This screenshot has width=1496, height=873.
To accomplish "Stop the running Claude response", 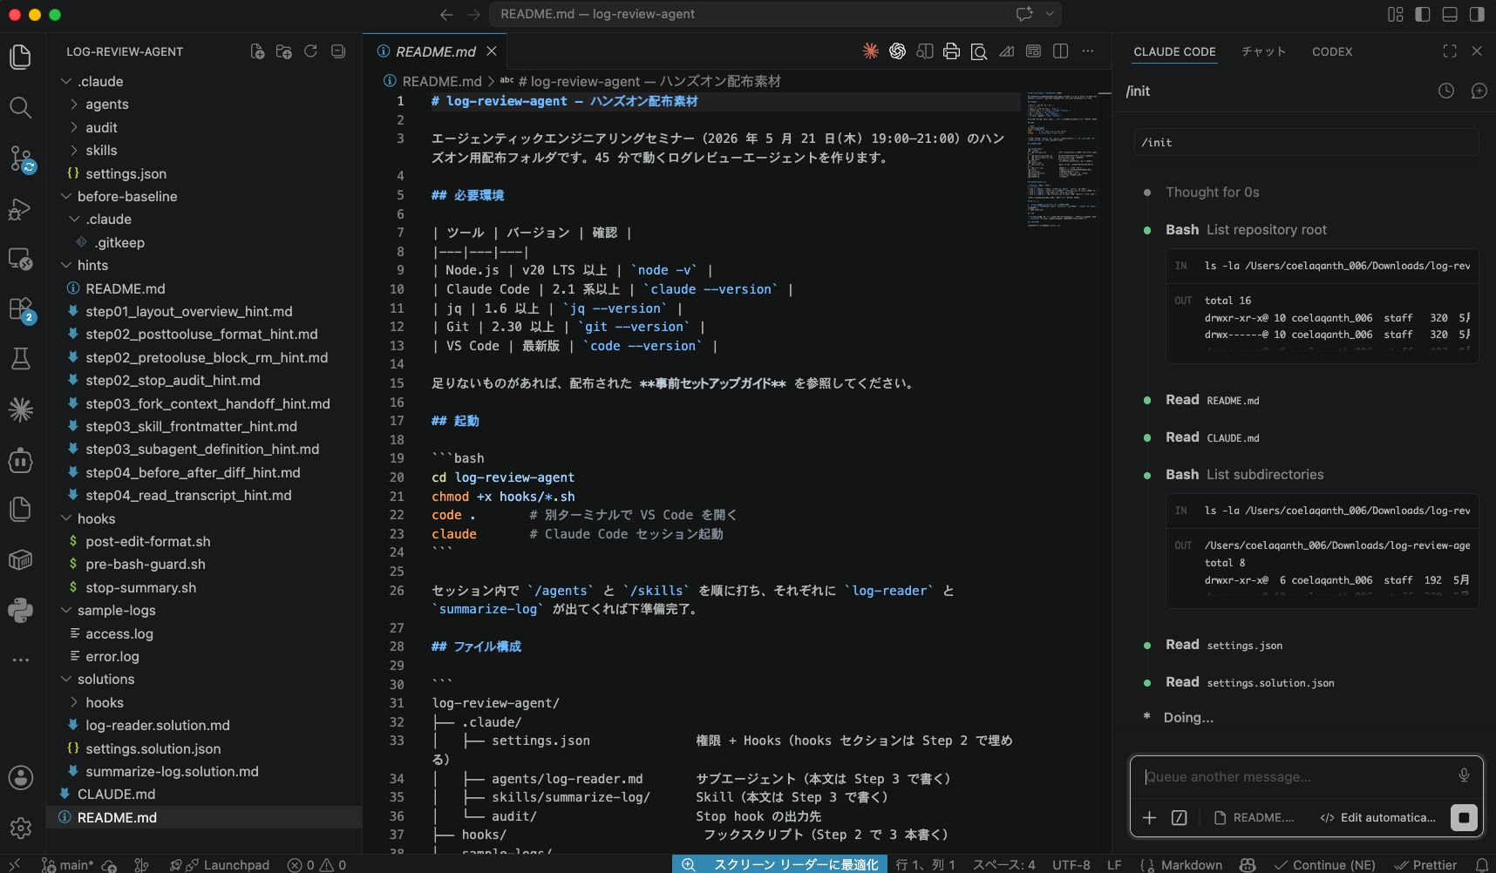I will [1464, 817].
